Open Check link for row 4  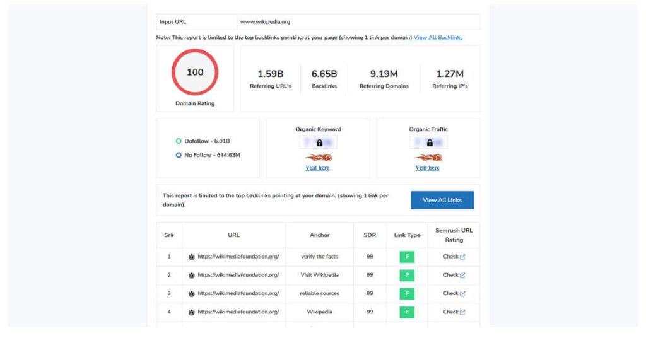(x=454, y=312)
